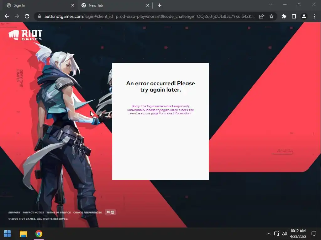Open the notification center icon
The width and height of the screenshot is (321, 240).
click(x=313, y=234)
